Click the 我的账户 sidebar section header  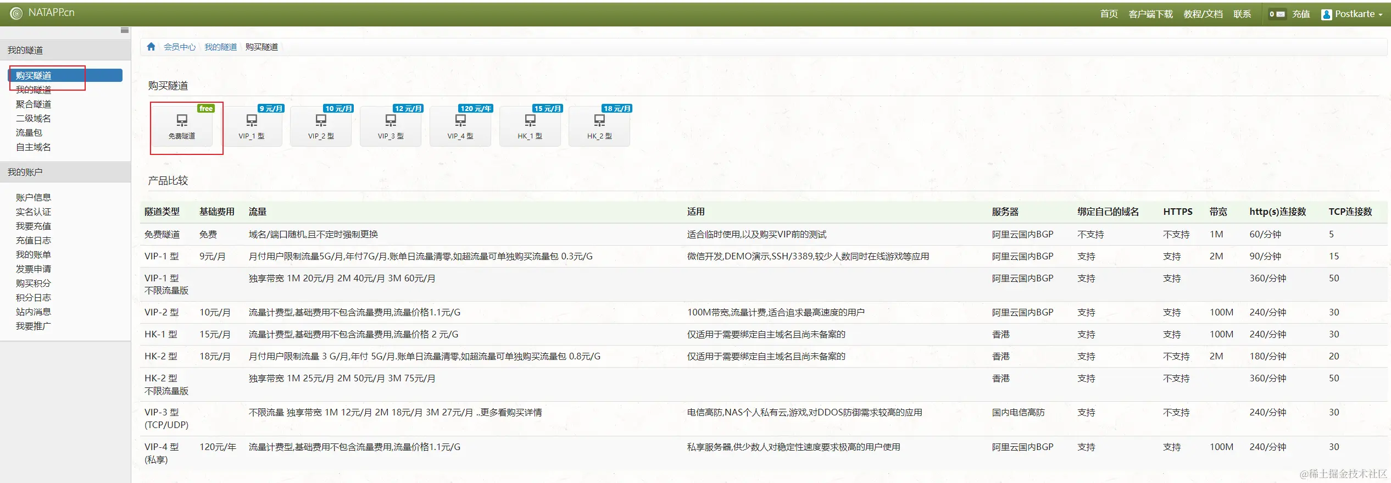(x=65, y=172)
